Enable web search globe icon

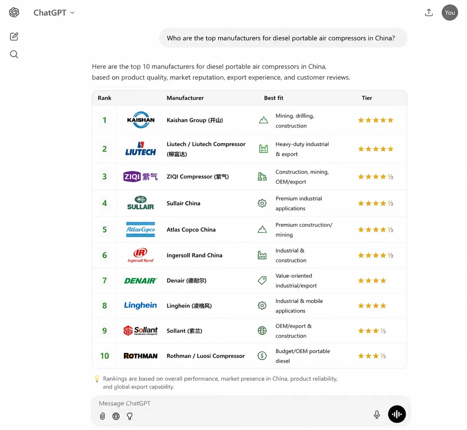(x=116, y=416)
